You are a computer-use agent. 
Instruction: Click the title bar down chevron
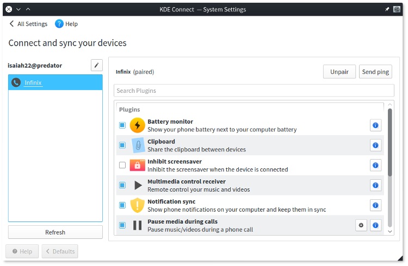coord(18,9)
